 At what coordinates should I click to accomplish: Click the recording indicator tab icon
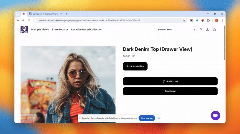pyautogui.click(x=24, y=14)
